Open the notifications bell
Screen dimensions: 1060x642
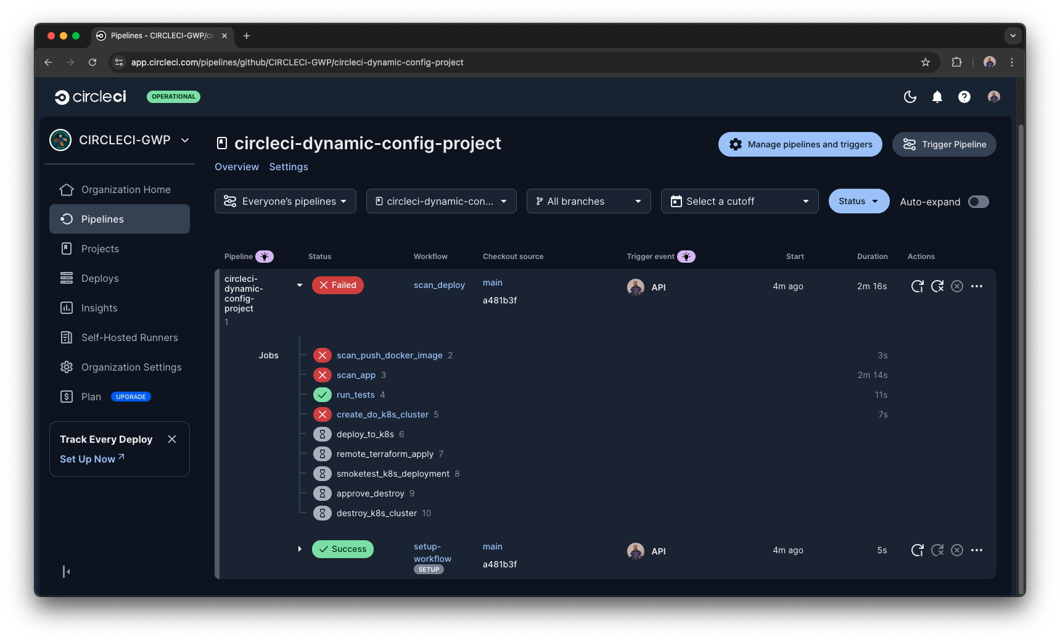(937, 97)
